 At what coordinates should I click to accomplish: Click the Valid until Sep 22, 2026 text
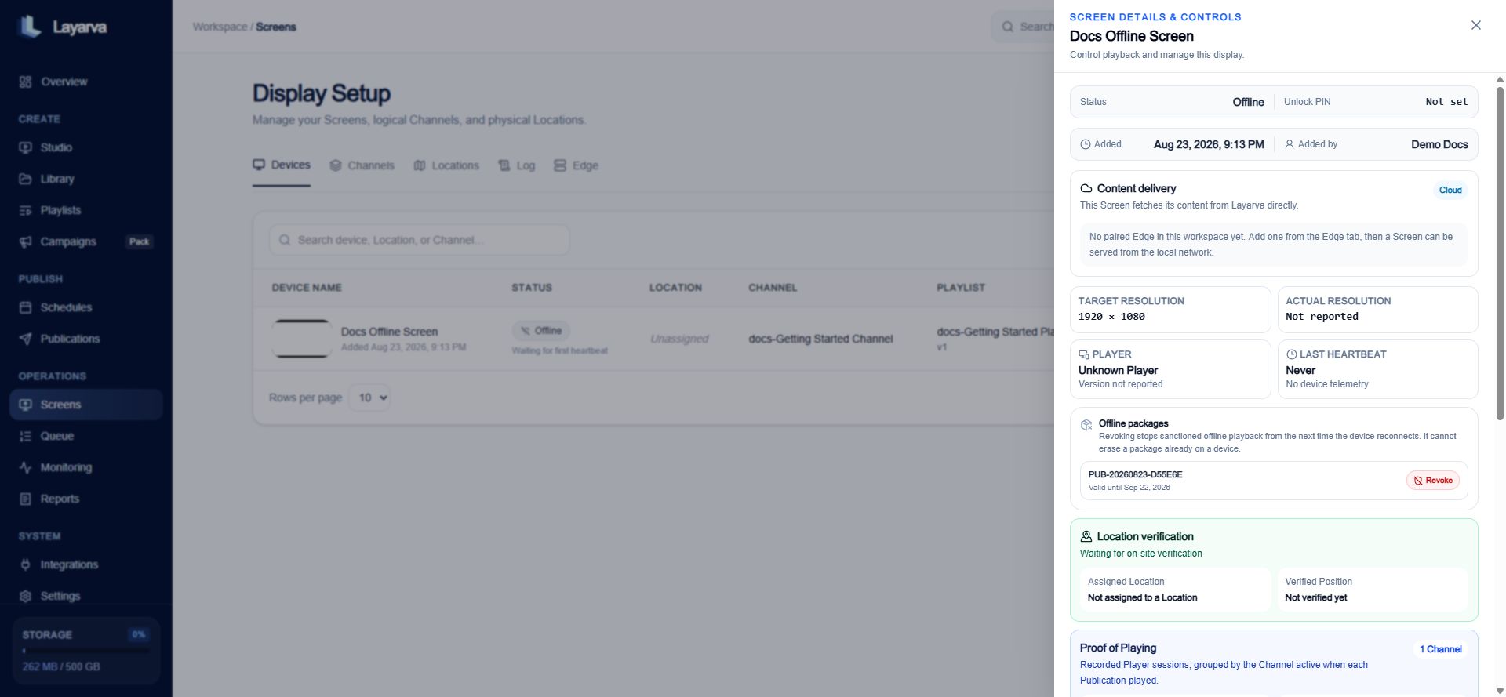click(1129, 488)
